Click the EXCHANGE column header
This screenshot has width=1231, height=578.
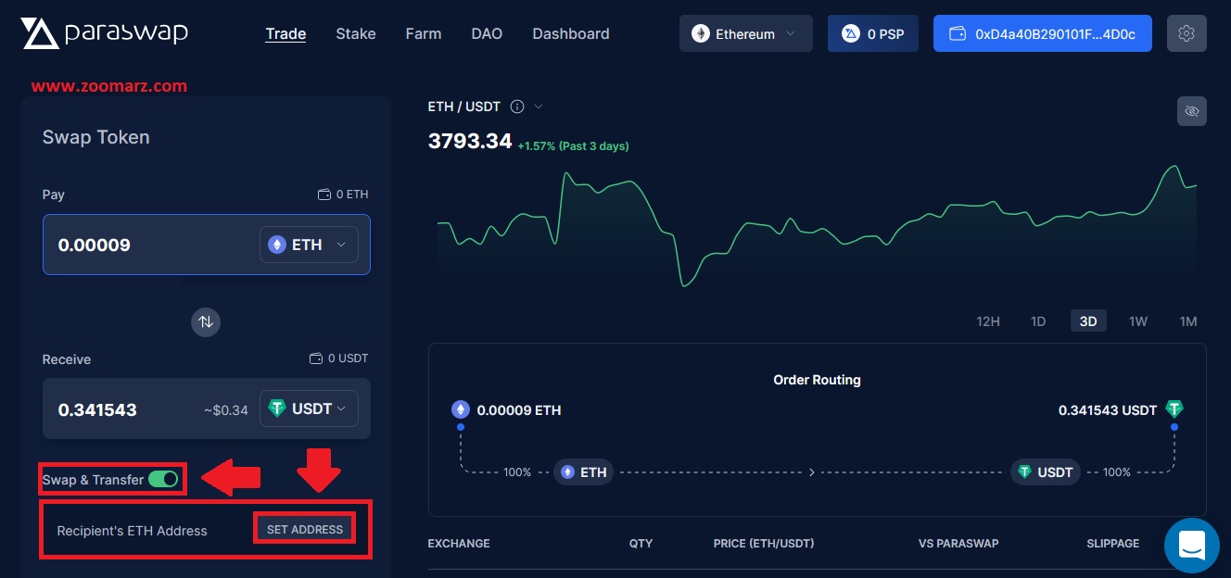point(459,544)
